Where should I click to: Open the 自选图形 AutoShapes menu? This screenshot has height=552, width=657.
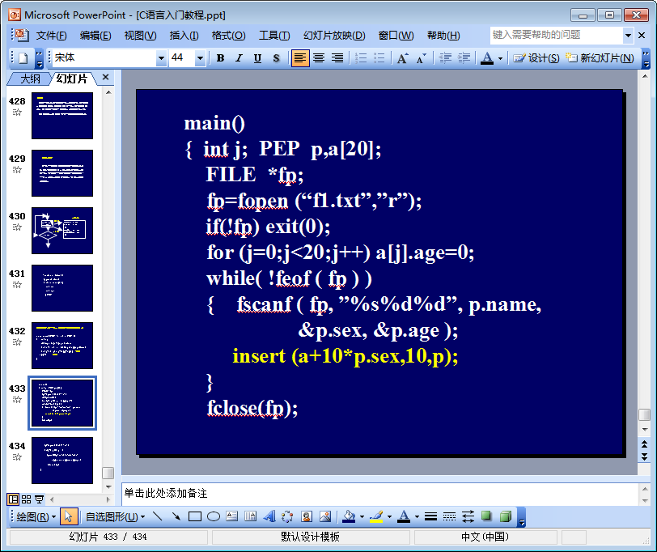[115, 517]
